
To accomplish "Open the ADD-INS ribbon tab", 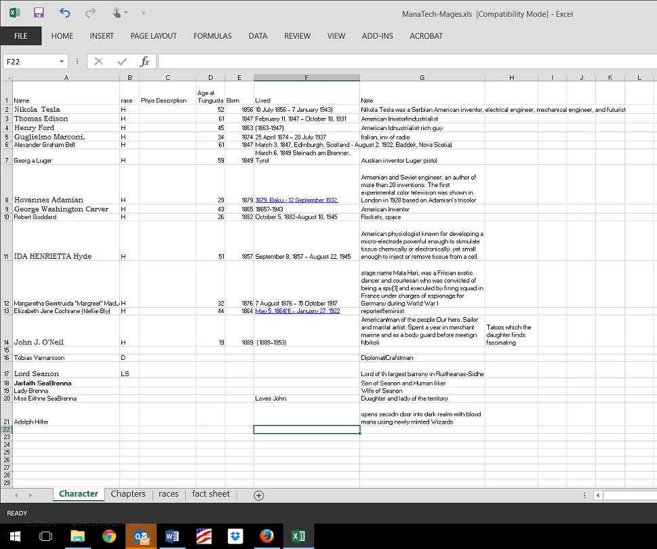I will 377,36.
